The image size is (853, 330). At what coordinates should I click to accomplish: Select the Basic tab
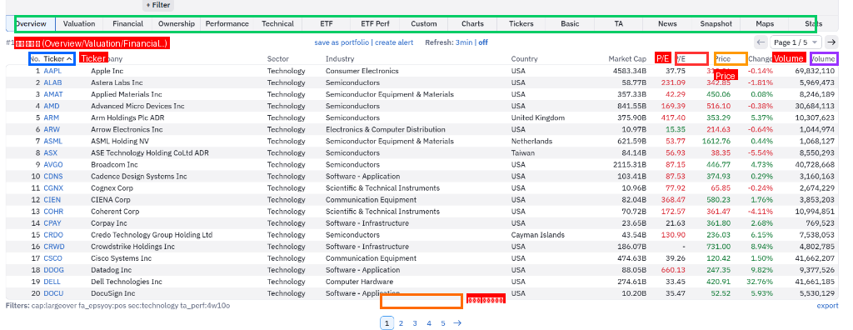(x=570, y=24)
